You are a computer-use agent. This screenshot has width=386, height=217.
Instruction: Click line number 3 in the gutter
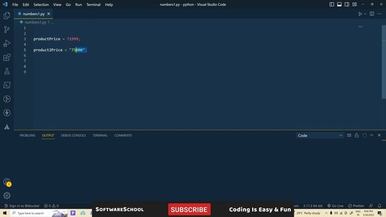point(25,39)
